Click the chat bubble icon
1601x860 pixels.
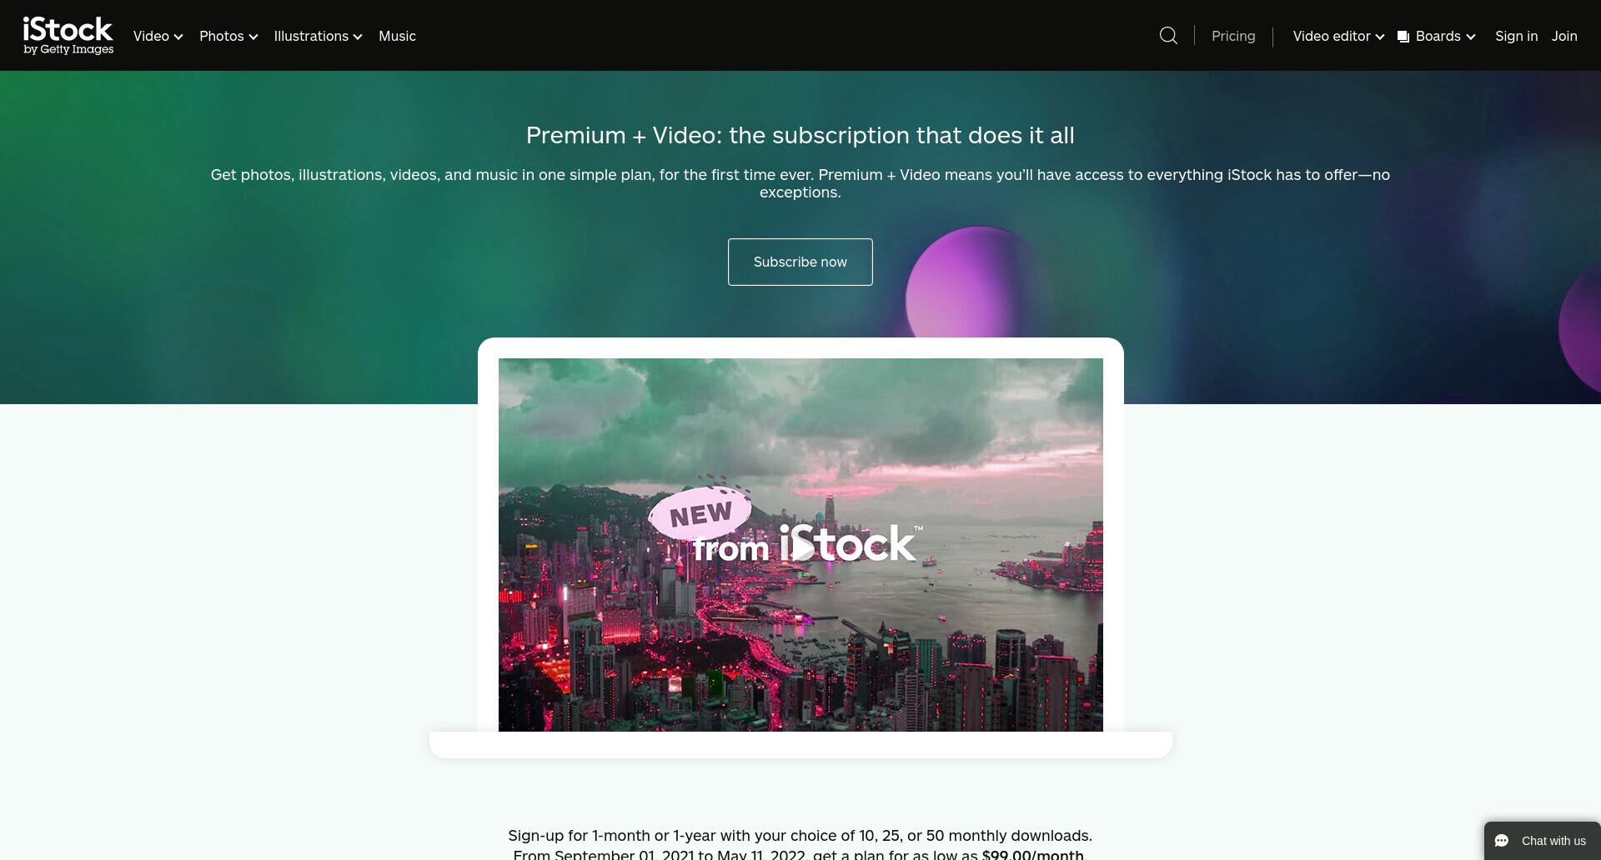(x=1502, y=841)
